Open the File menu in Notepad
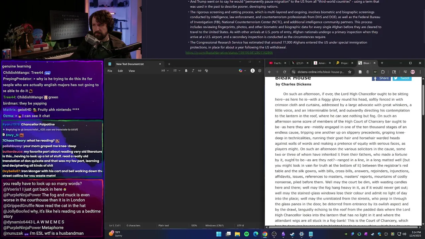Screen dimensions: 425x239 (110, 71)
